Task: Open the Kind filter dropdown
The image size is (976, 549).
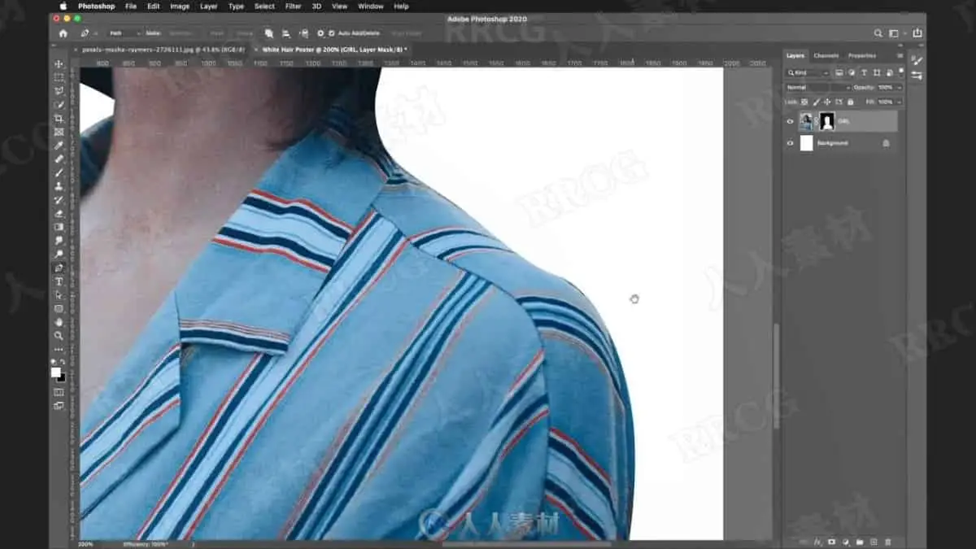Action: pos(808,72)
